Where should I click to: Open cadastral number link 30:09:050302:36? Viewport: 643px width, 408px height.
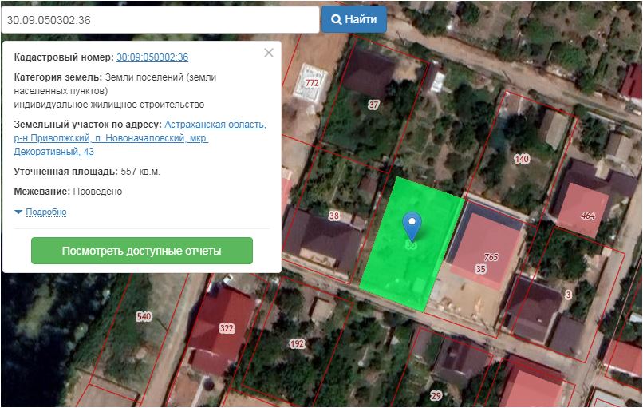pos(152,57)
